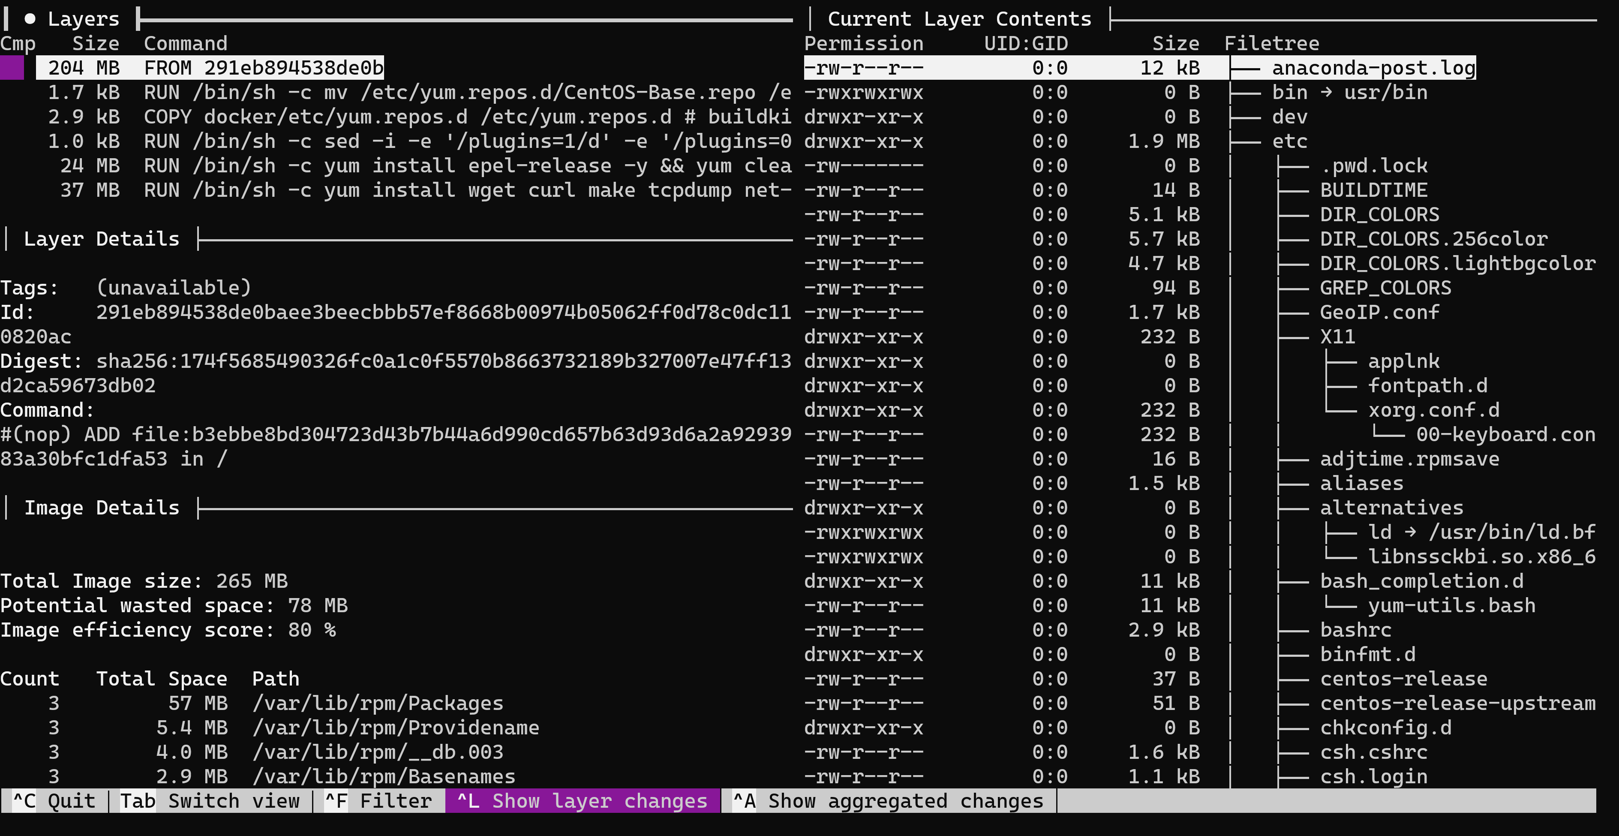1619x836 pixels.
Task: Collapse the alternatives directory node
Action: pos(1391,508)
